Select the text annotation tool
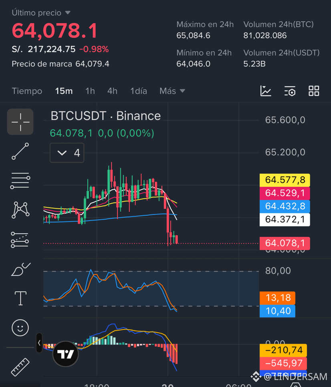Screen dimensions: 331x387 [20, 299]
